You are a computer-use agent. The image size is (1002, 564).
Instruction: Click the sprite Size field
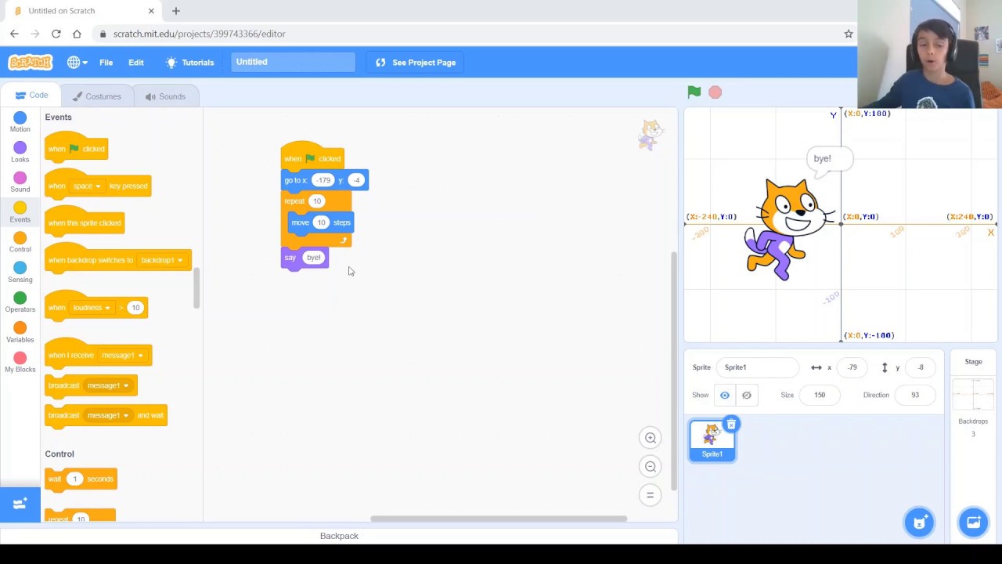click(819, 395)
